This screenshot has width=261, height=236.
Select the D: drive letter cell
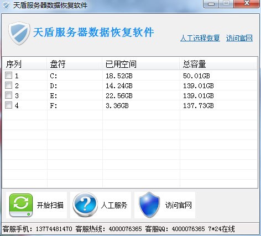[x=54, y=85]
